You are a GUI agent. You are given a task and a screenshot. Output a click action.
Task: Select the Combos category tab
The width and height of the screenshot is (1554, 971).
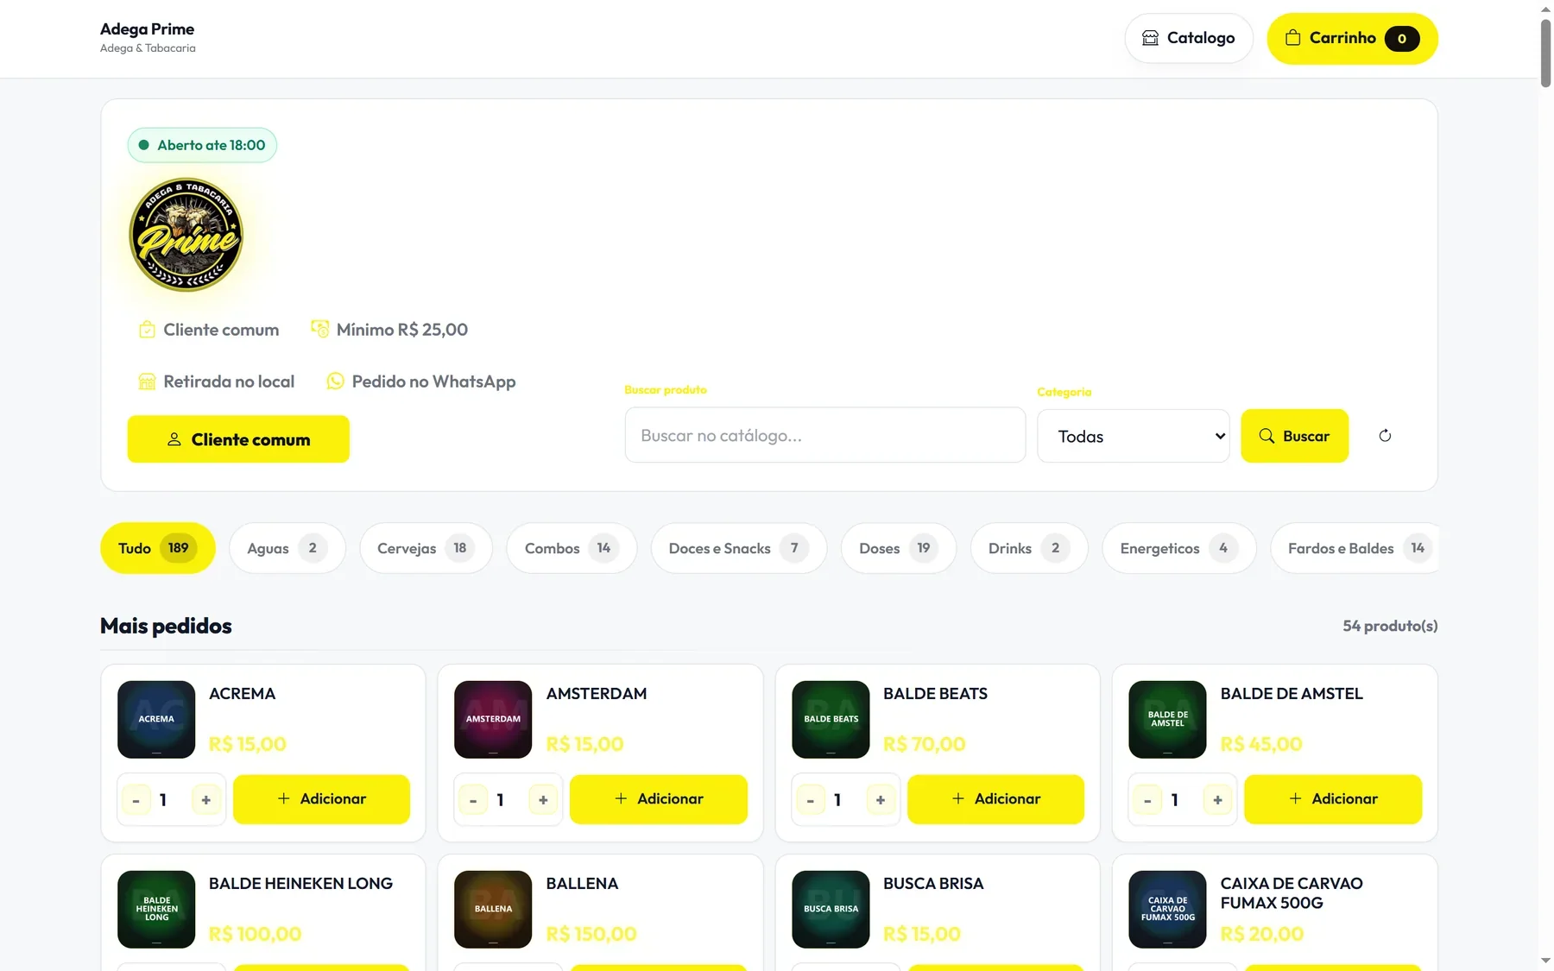[x=572, y=548]
